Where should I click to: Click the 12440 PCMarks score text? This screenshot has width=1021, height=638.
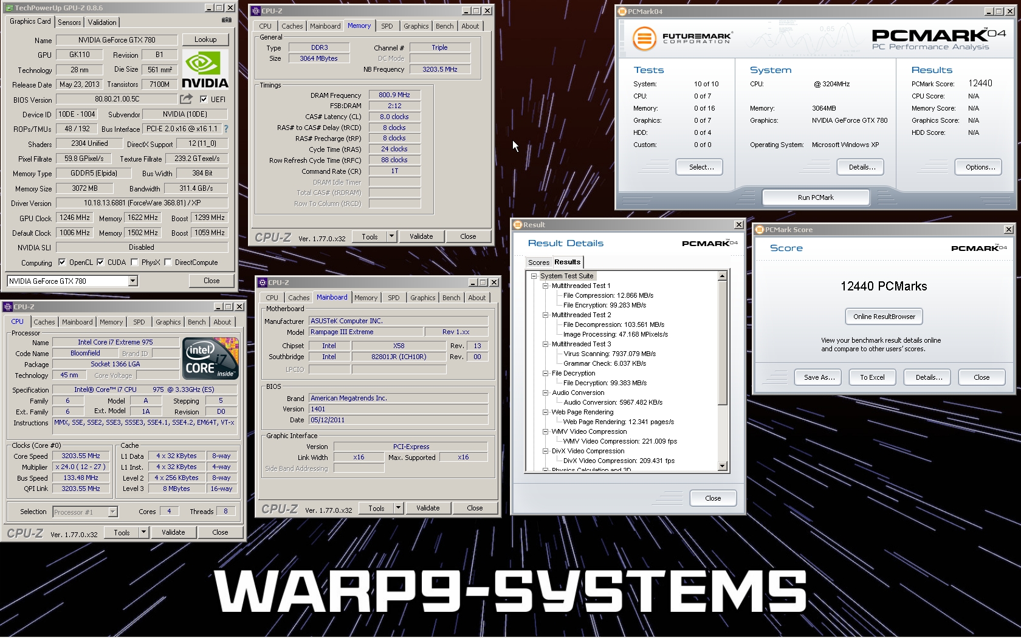[x=884, y=286]
